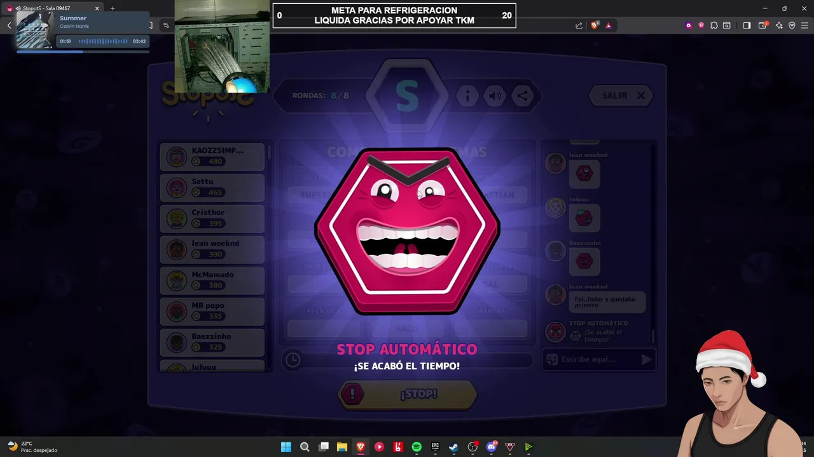Click the angry red hexagon mascot

pos(407,232)
